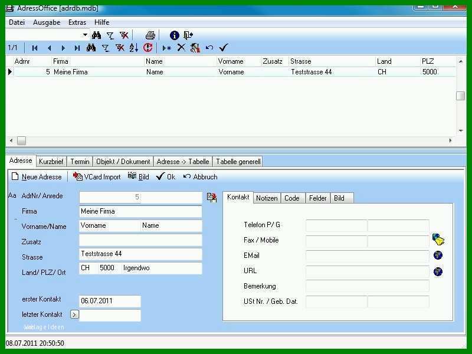This screenshot has height=354, width=472.
Task: Click the A-Z sort icon
Action: click(134, 48)
